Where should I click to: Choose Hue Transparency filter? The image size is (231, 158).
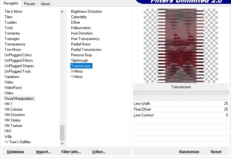(x=85, y=39)
